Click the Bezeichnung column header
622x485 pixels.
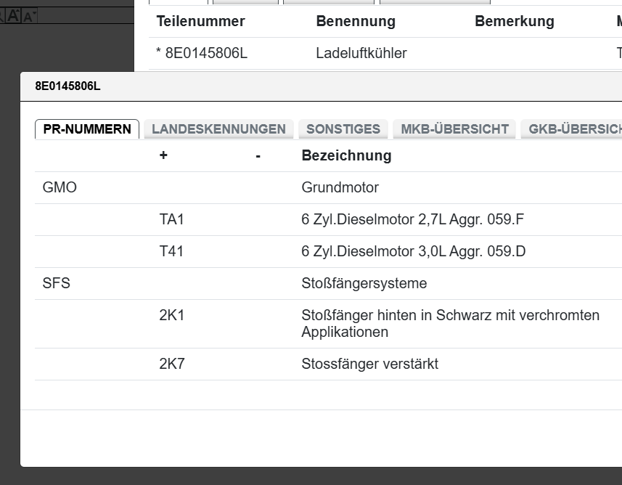pos(346,155)
